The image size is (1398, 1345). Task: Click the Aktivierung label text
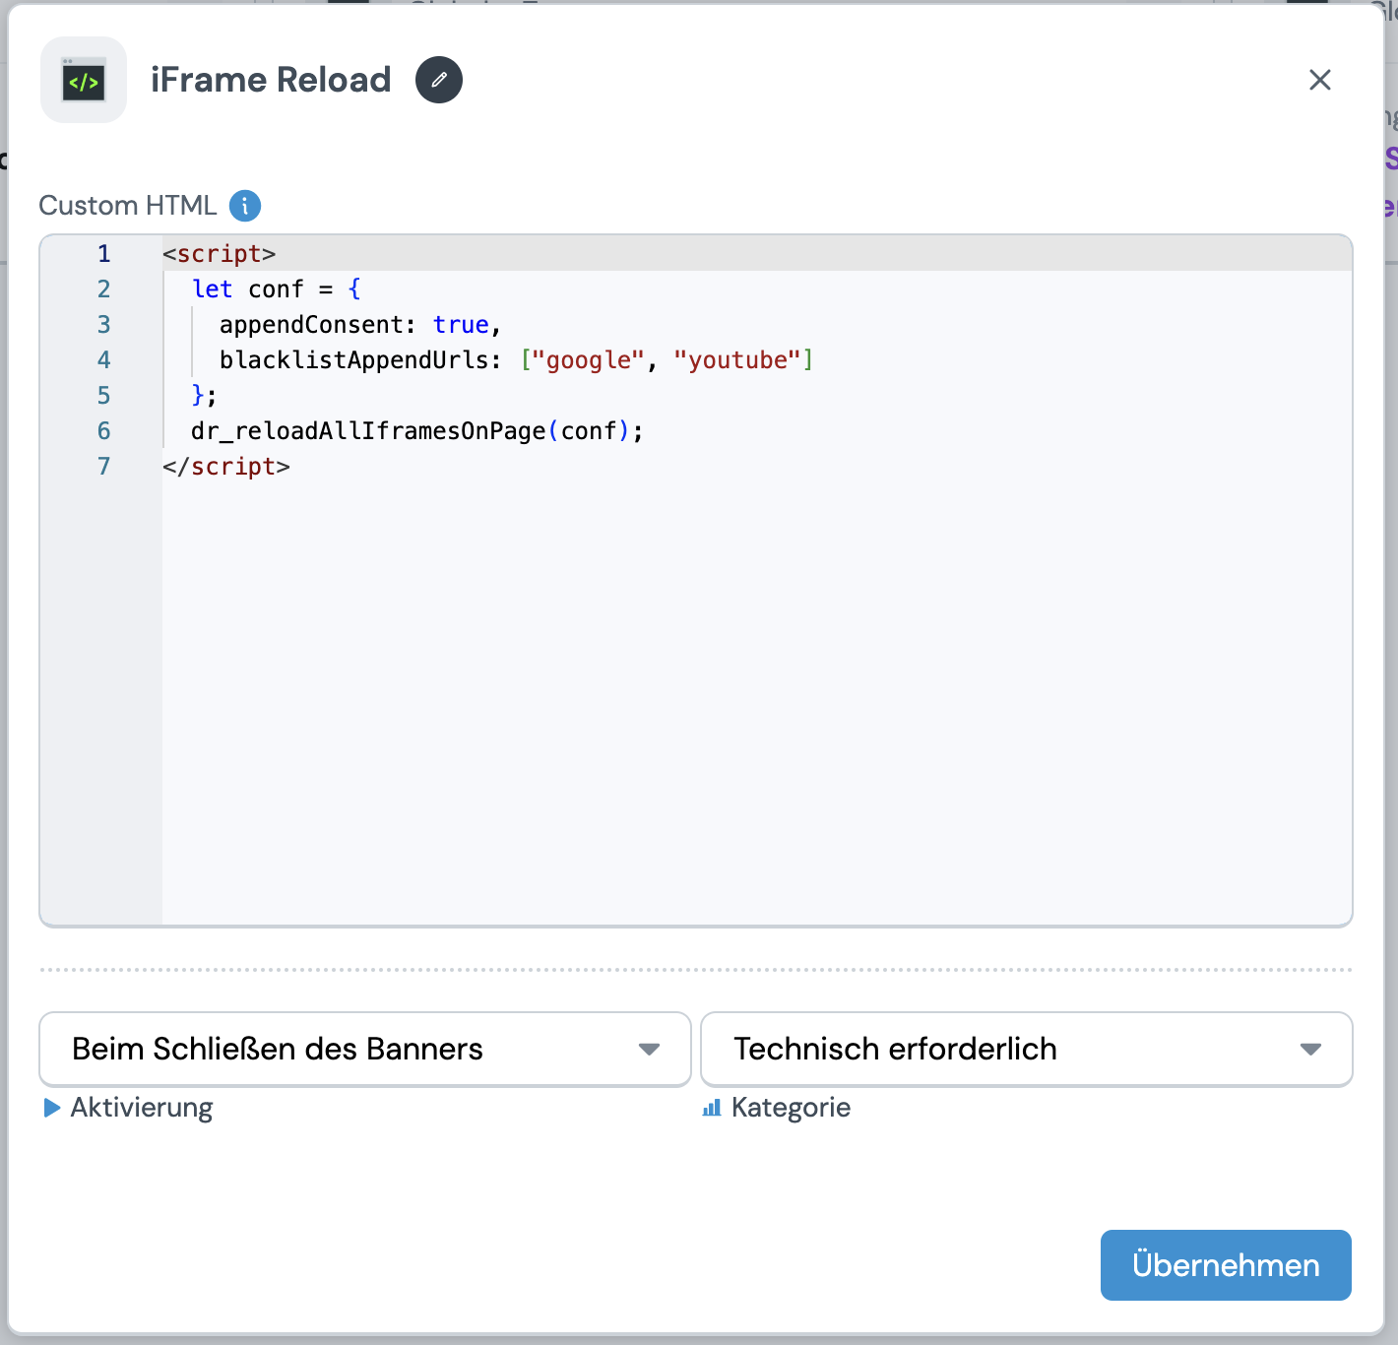141,1108
